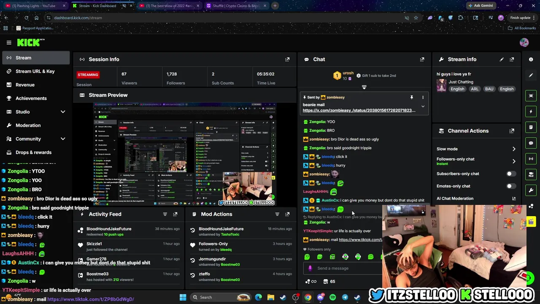This screenshot has width=540, height=304.
Task: Click the info icon in the right sidebar
Action: (x=531, y=60)
